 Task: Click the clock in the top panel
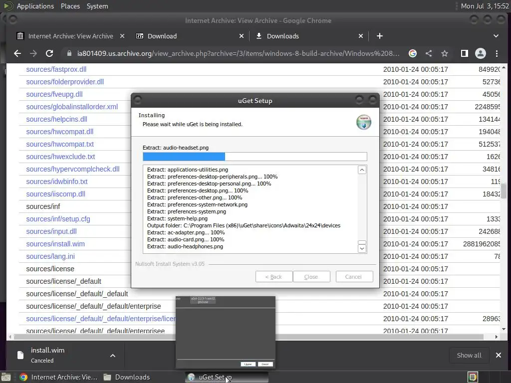pos(485,6)
